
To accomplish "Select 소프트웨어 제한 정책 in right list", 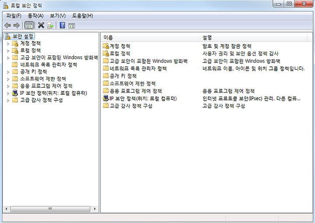I will click(x=133, y=83).
